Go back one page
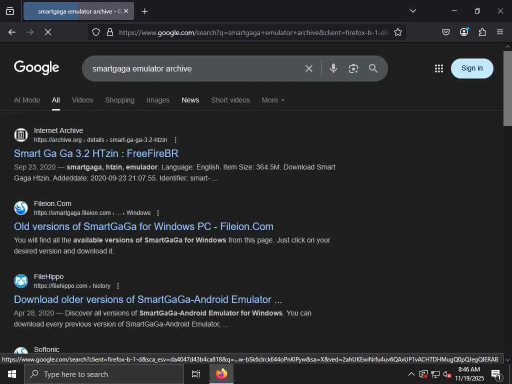This screenshot has height=384, width=512. [x=12, y=32]
